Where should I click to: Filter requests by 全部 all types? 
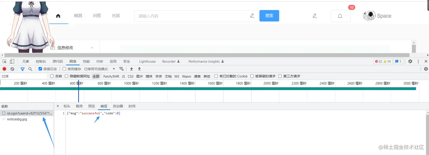click(96, 76)
